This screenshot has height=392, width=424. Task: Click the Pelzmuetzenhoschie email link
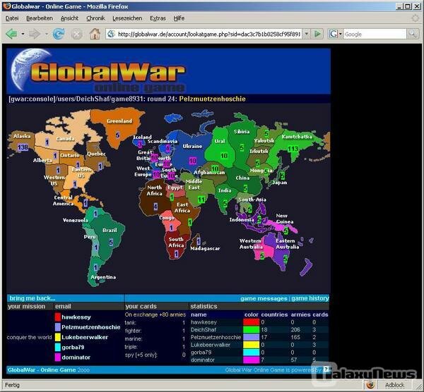point(91,327)
